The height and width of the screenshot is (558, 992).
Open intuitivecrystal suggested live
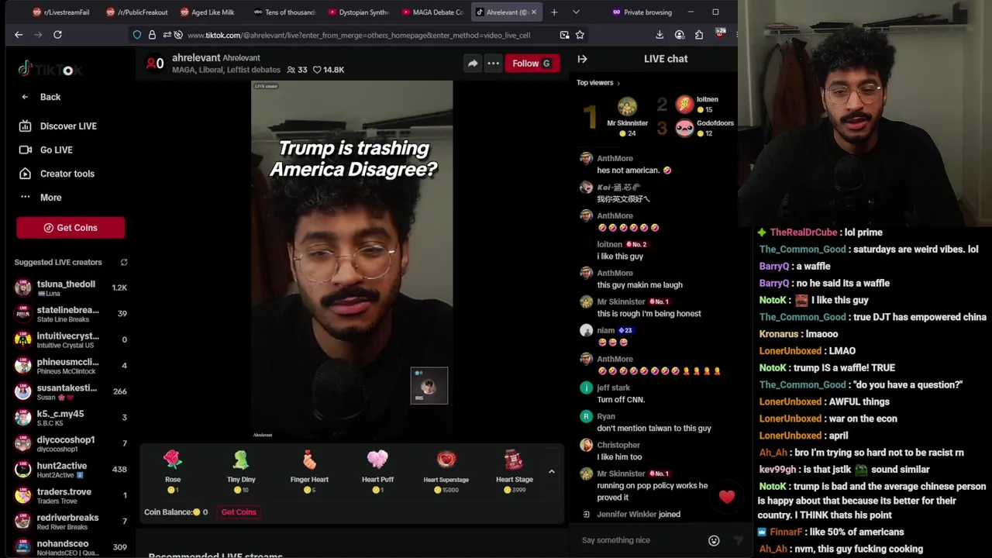(71, 339)
